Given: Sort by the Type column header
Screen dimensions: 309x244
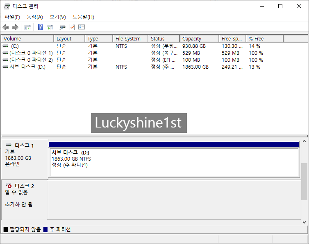Looking at the screenshot, I should click(99, 38).
